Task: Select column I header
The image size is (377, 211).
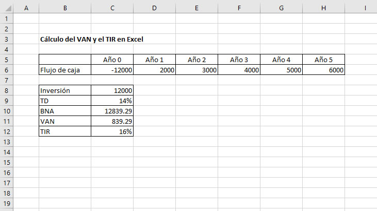Action: [x=365, y=8]
